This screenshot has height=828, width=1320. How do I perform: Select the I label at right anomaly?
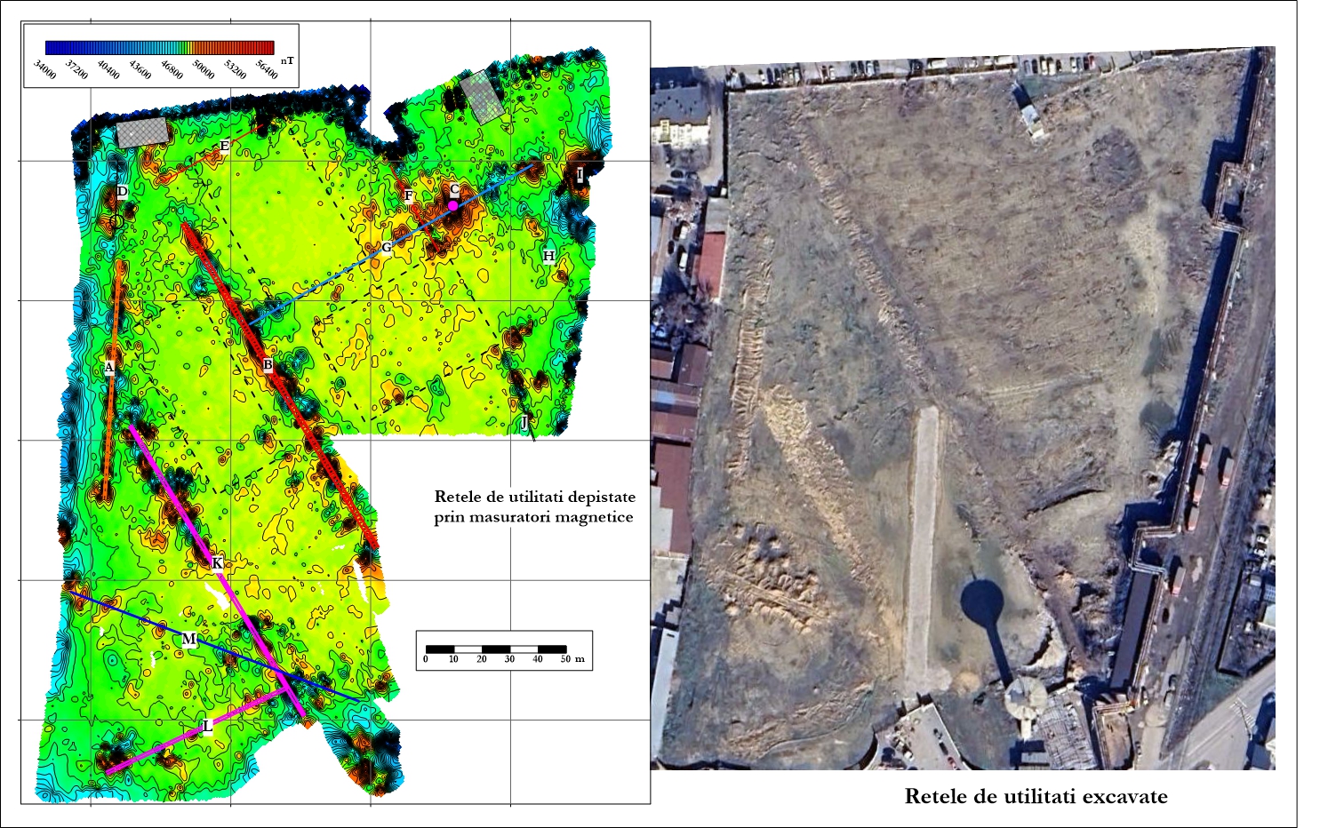click(580, 175)
